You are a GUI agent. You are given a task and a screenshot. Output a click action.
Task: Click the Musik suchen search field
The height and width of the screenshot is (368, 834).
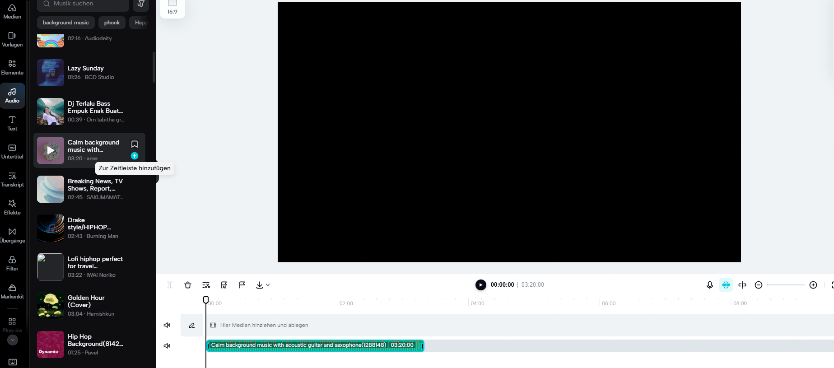[83, 4]
